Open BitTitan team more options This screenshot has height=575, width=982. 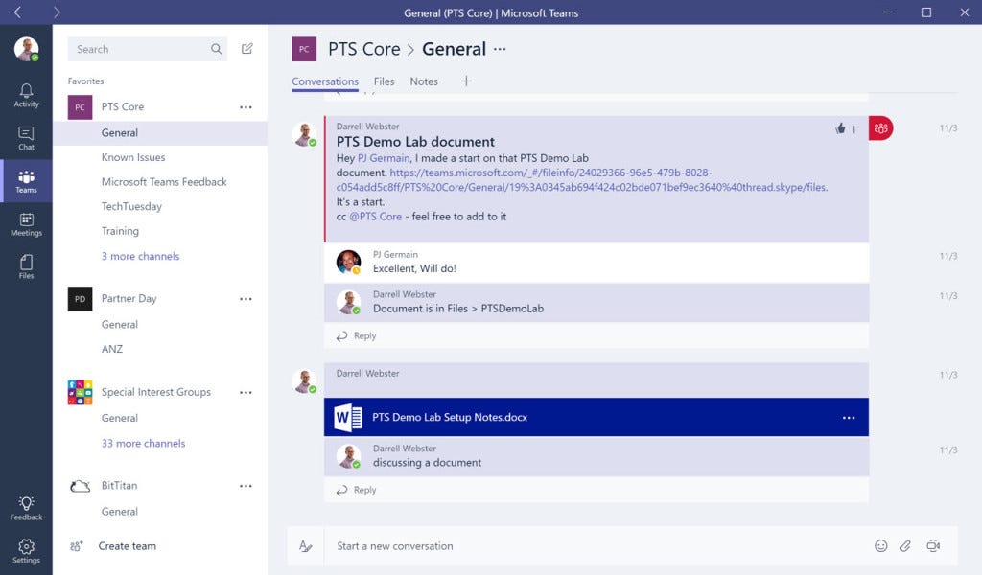245,486
